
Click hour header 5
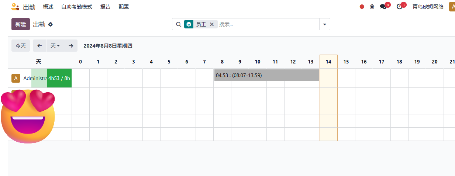tap(169, 62)
